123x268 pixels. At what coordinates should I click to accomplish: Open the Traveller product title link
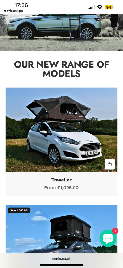61,180
